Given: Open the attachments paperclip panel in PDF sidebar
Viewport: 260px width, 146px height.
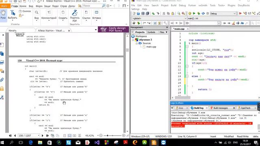Looking at the screenshot, I should tap(2, 80).
